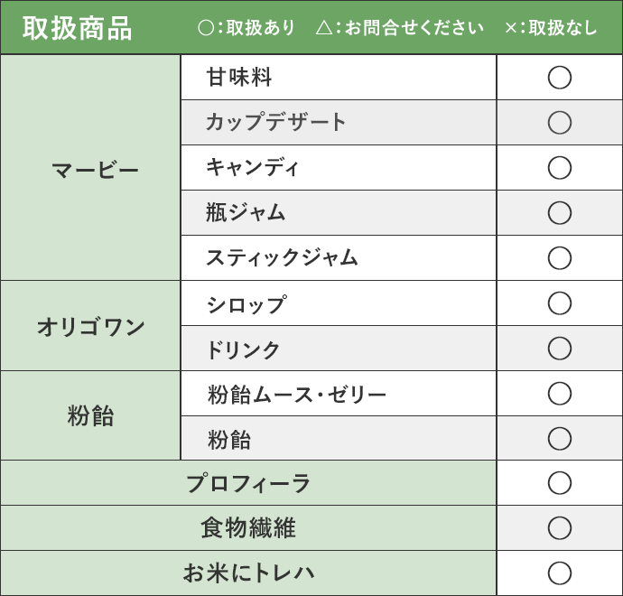623x596 pixels.
Task: Click the circle mark for プロフィーラ
Action: (x=560, y=483)
